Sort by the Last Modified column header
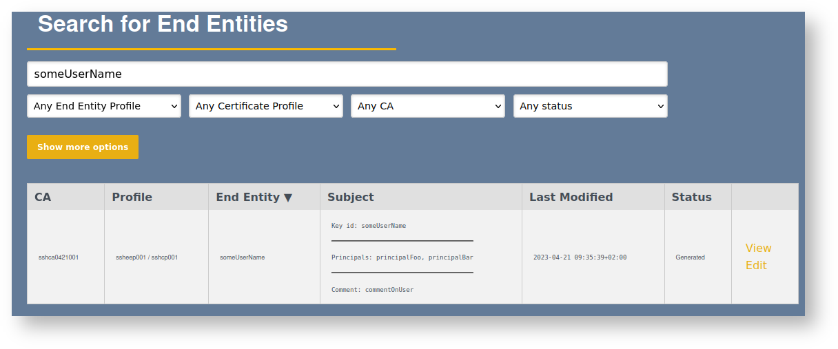This screenshot has width=838, height=349. [571, 197]
